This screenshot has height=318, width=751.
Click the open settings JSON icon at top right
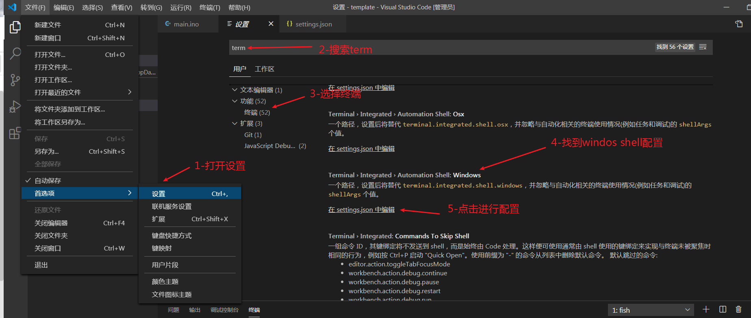pos(739,24)
